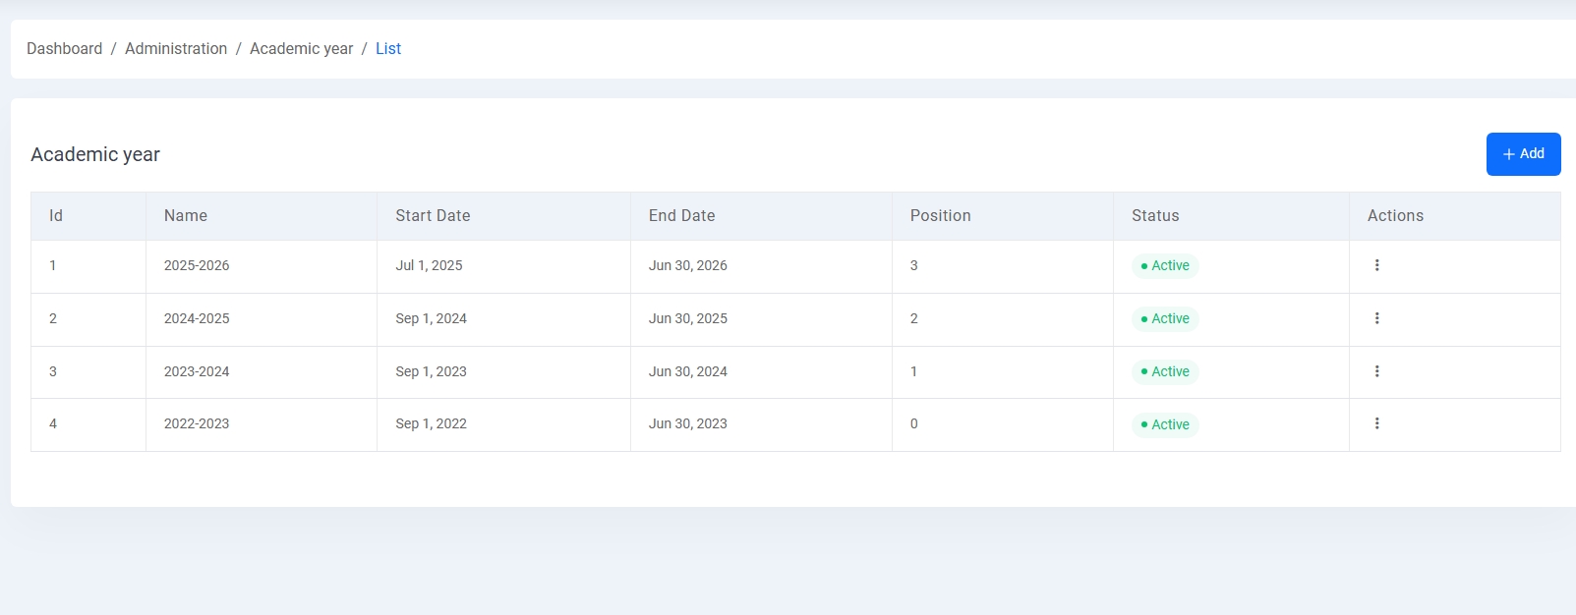This screenshot has height=615, width=1576.
Task: Click Active status badge for 2023-2024
Action: coord(1165,372)
